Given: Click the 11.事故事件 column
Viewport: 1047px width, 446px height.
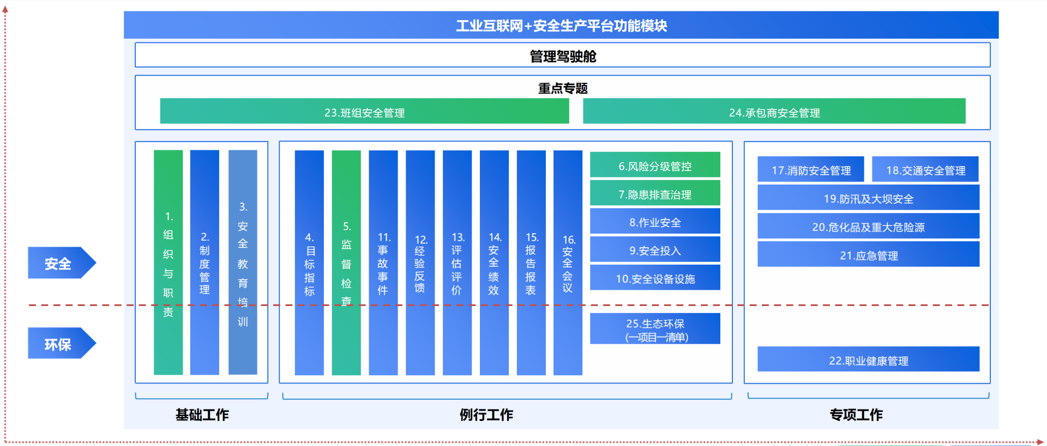Looking at the screenshot, I should coord(383,262).
